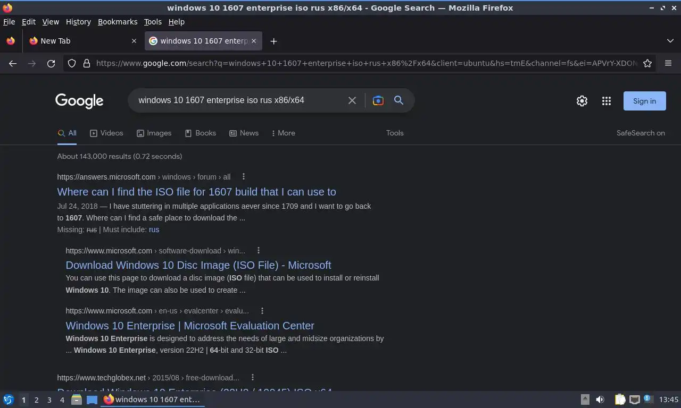Reload the page with the refresh icon
The image size is (681, 408).
click(51, 63)
